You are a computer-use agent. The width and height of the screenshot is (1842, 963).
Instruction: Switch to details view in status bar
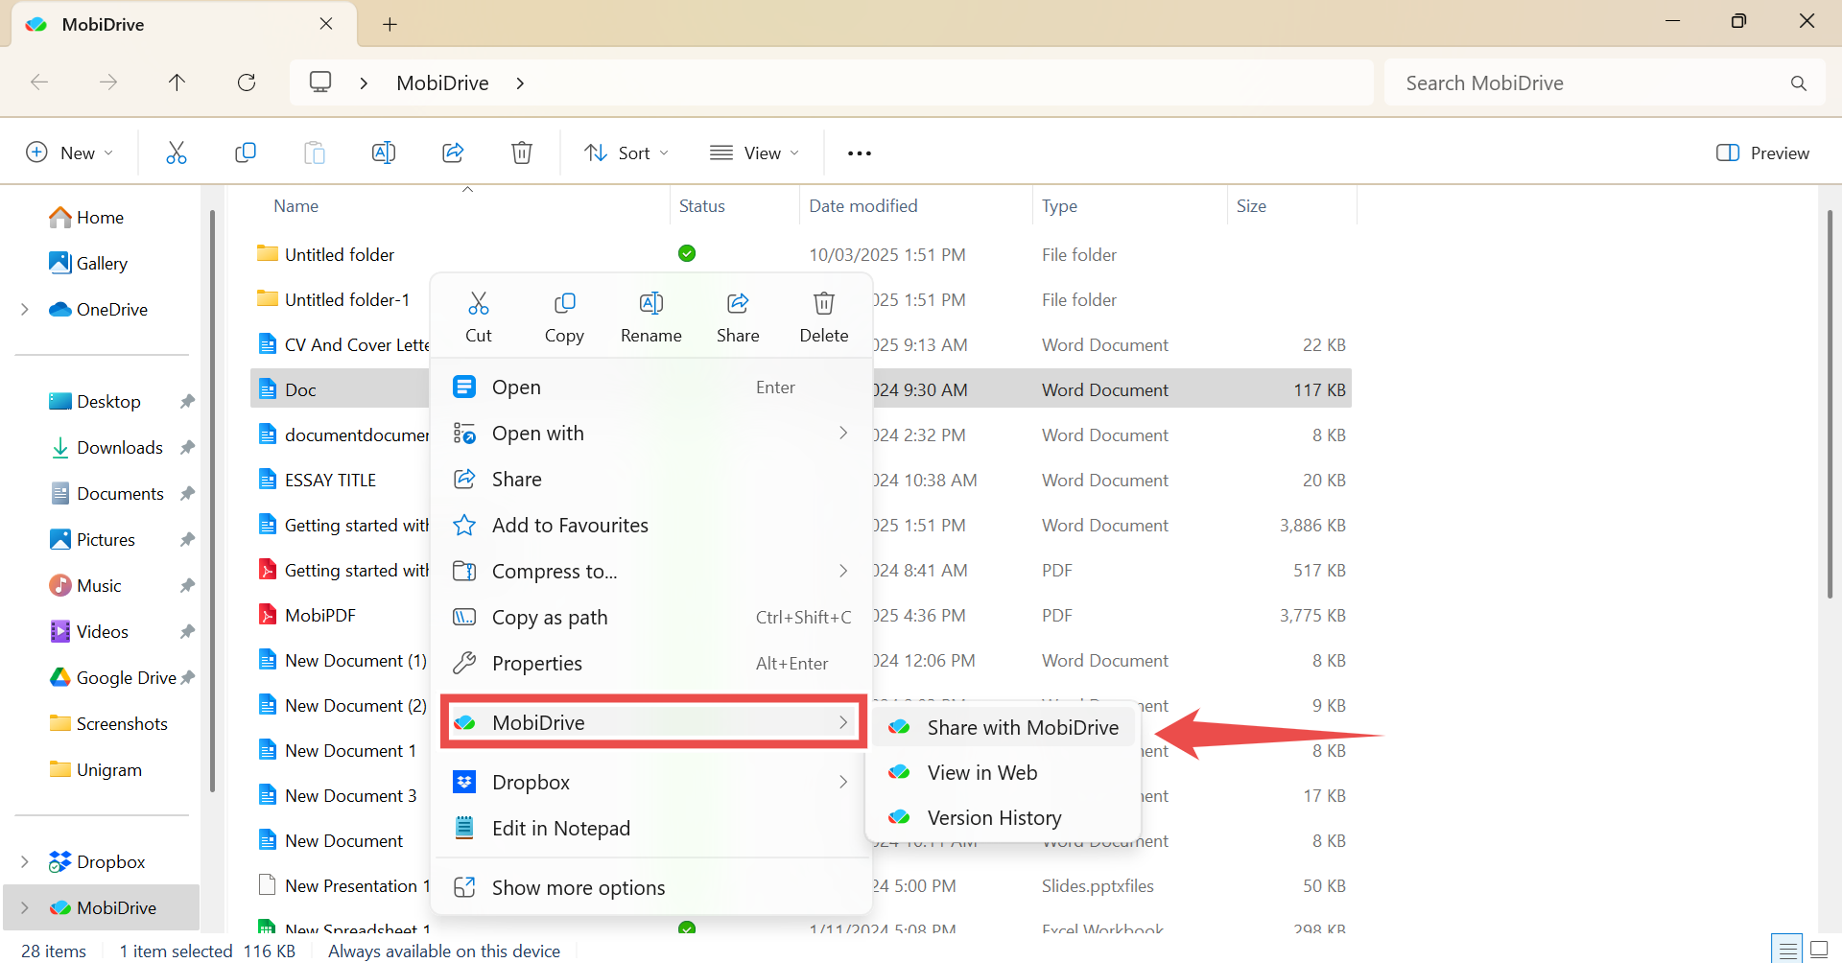click(1787, 951)
